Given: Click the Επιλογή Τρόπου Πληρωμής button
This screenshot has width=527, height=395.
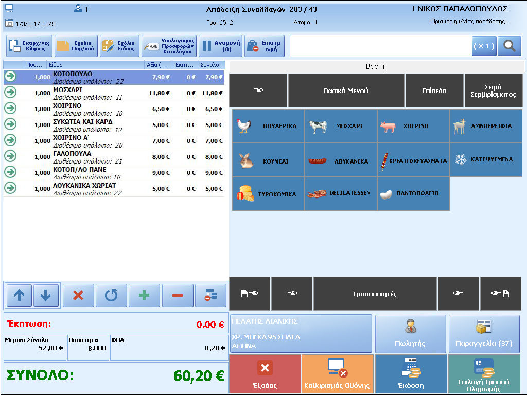Looking at the screenshot, I should tap(484, 374).
